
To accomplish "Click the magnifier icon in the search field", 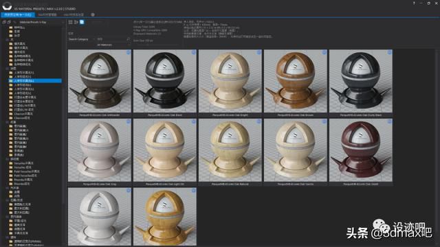I will pos(129,39).
